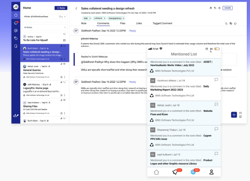The height and width of the screenshot is (181, 250).
Task: Click the SHARE button
Action: coord(227,8)
